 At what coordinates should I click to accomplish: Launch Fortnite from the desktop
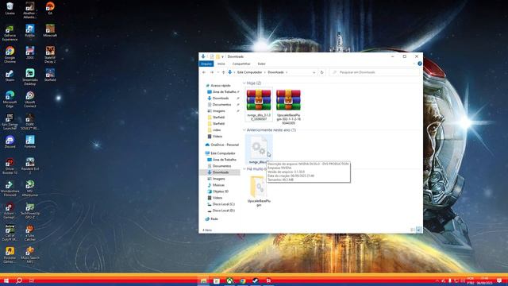pos(30,142)
